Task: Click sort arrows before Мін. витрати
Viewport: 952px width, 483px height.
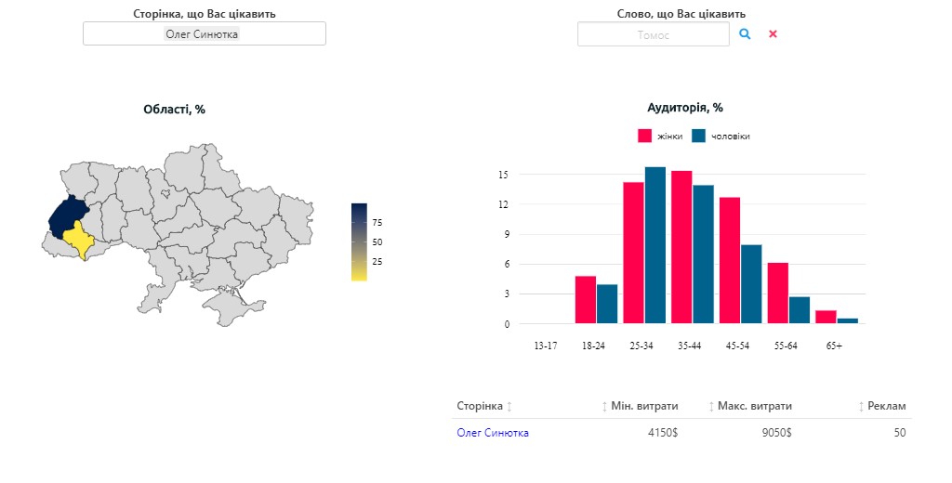Action: click(x=604, y=407)
